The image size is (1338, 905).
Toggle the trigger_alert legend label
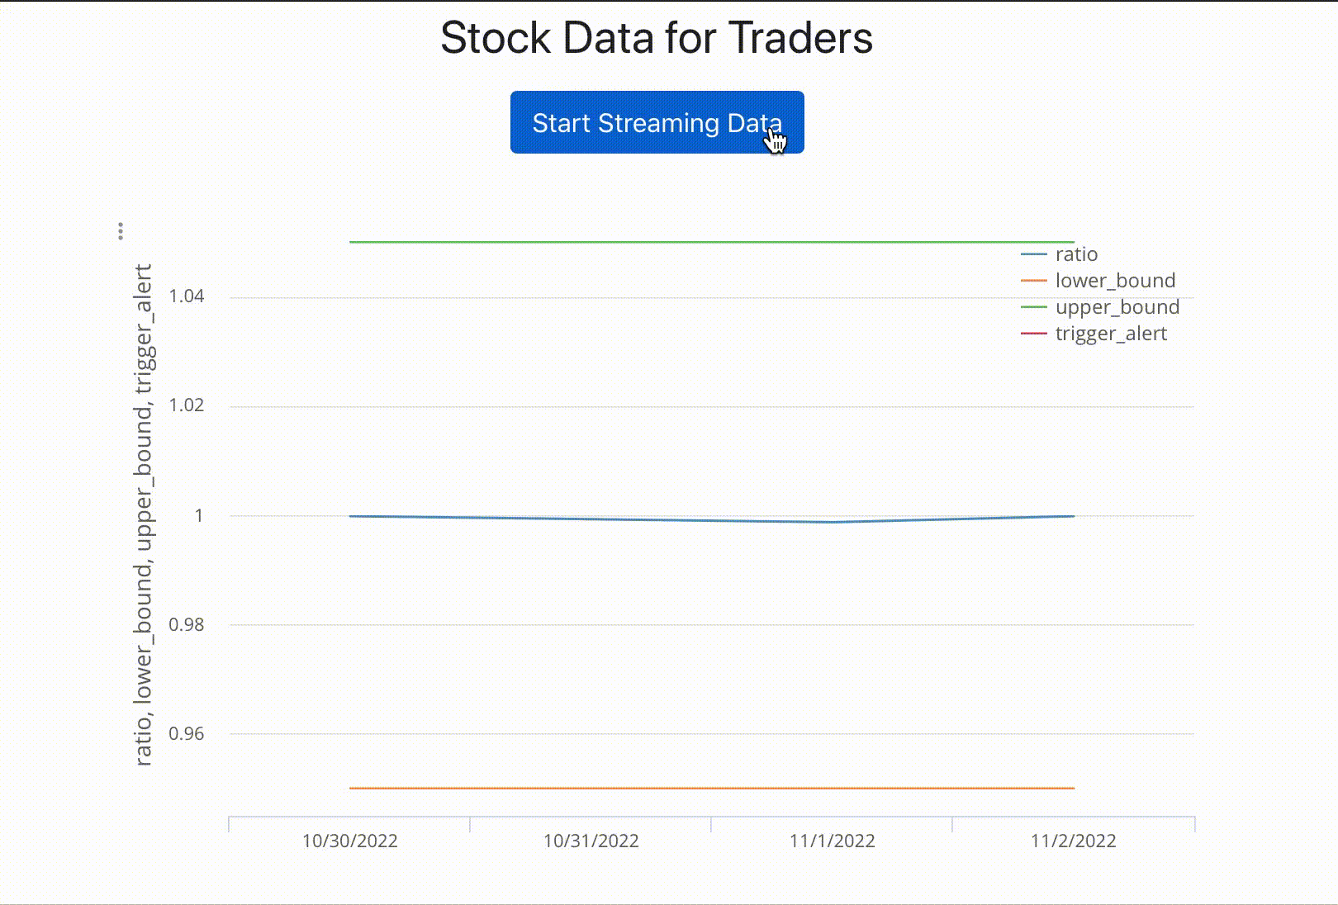pyautogui.click(x=1111, y=334)
